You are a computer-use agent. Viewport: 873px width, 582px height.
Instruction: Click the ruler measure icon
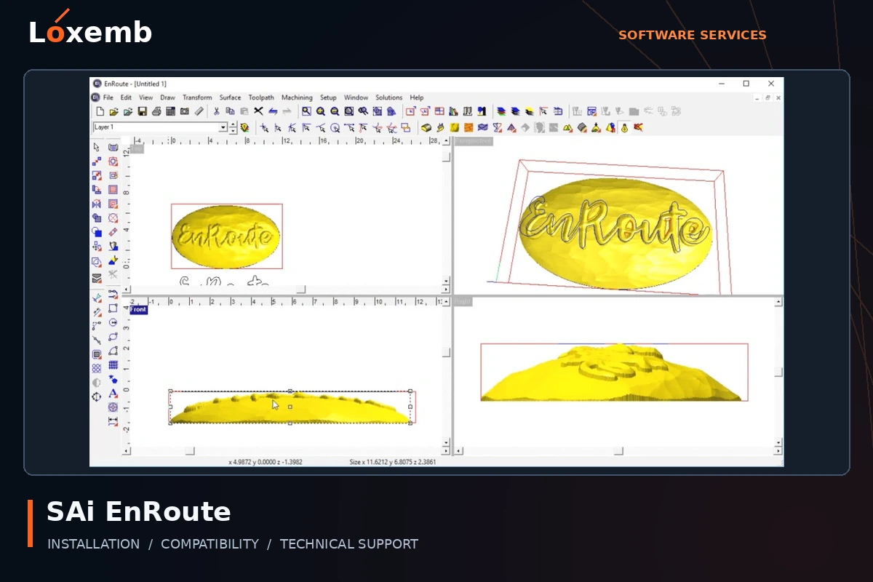pyautogui.click(x=199, y=111)
